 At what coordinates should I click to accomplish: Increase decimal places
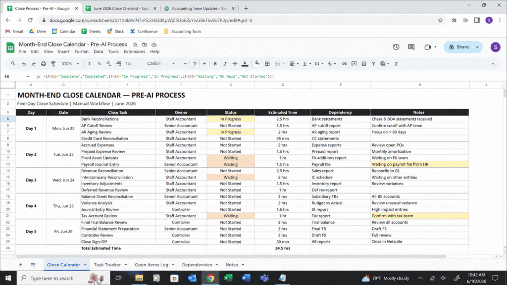pyautogui.click(x=119, y=64)
